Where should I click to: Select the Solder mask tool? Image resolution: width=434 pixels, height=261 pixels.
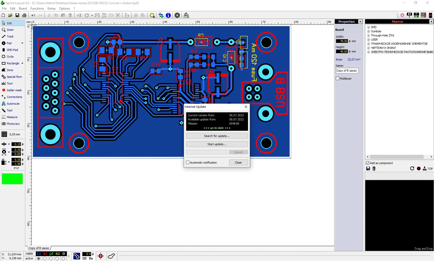[14, 90]
